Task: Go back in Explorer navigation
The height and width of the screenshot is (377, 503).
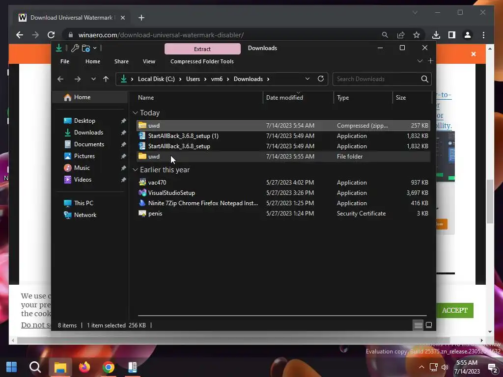Action: coord(60,79)
